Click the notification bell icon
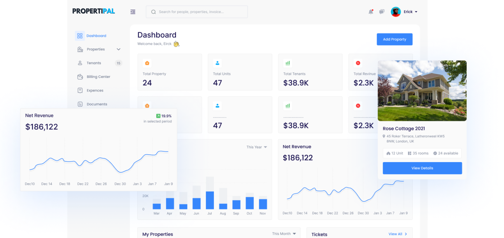This screenshot has height=238, width=504. tap(371, 12)
